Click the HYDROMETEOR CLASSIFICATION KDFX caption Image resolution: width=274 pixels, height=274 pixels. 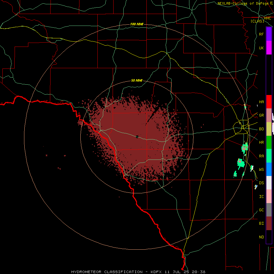tap(138, 272)
